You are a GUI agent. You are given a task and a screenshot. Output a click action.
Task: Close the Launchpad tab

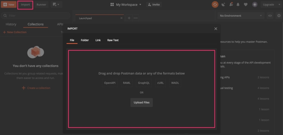[x=121, y=18]
